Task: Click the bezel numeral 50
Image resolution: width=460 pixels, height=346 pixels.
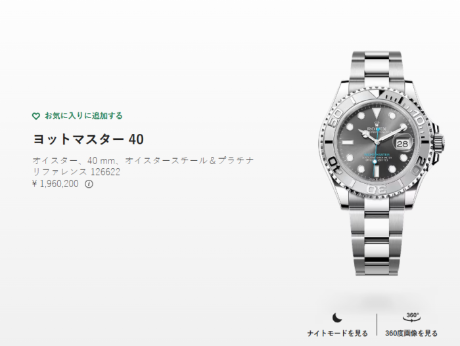Action: click(336, 118)
